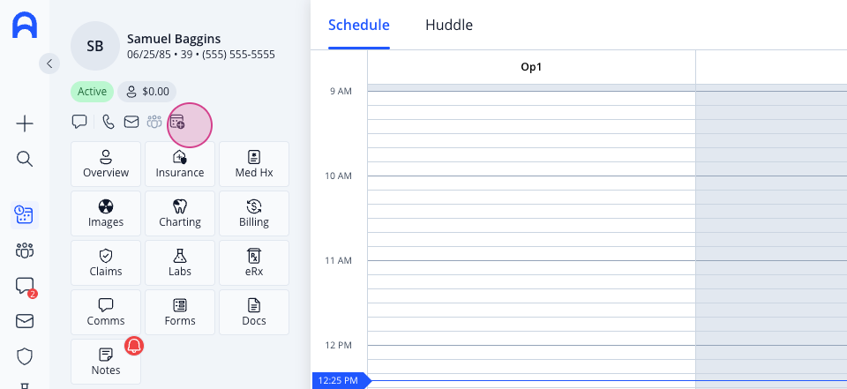847x389 pixels.
Task: Open the Billing tile
Action: [254, 213]
